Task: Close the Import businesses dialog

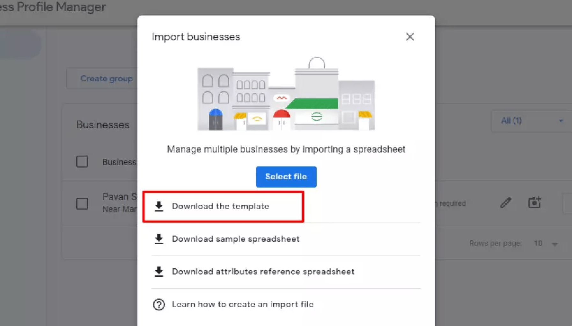Action: [x=410, y=37]
